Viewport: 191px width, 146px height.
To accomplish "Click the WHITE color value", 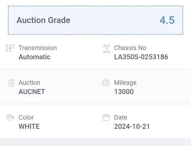I will [x=29, y=126].
